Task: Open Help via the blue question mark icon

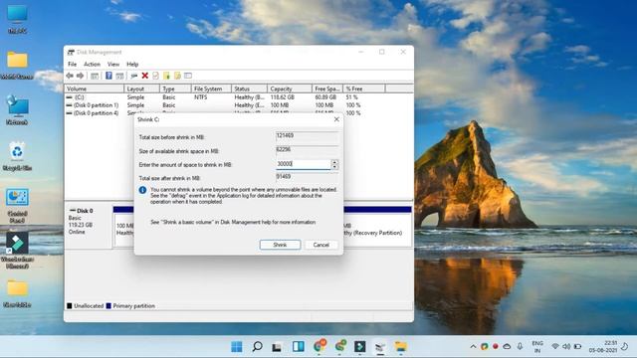Action: [108, 76]
